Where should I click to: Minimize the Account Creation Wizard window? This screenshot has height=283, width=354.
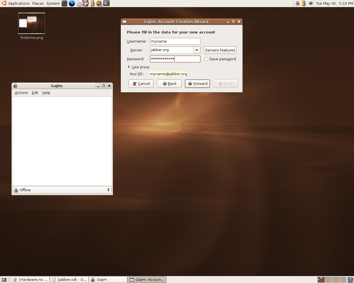(x=228, y=22)
